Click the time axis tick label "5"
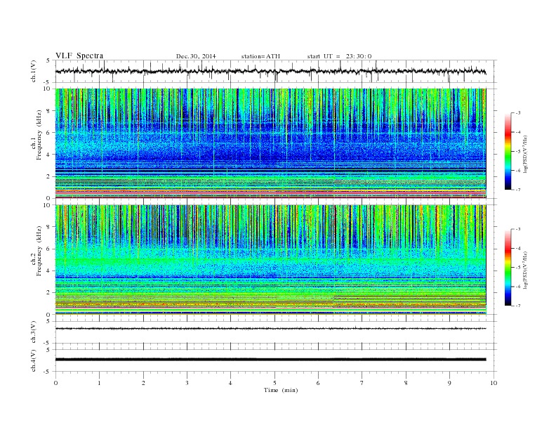 (274, 383)
